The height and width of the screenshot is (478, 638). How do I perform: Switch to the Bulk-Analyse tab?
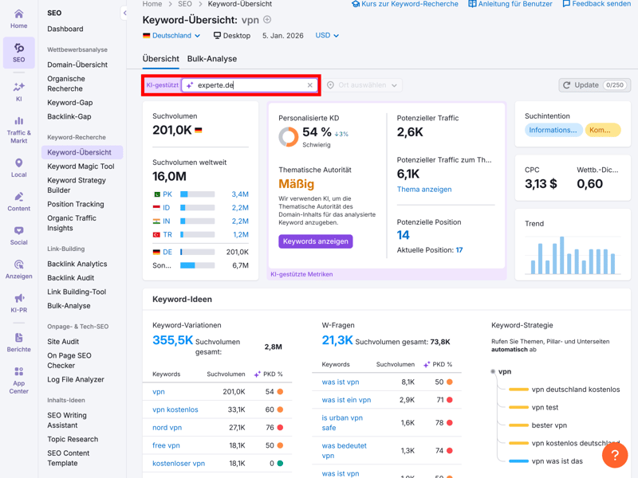(x=211, y=59)
